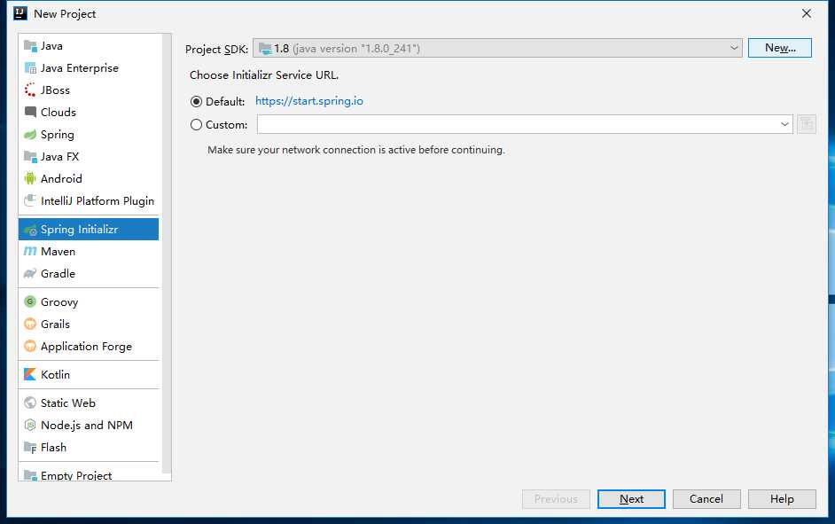Choose the Flash folder icon

(x=30, y=448)
